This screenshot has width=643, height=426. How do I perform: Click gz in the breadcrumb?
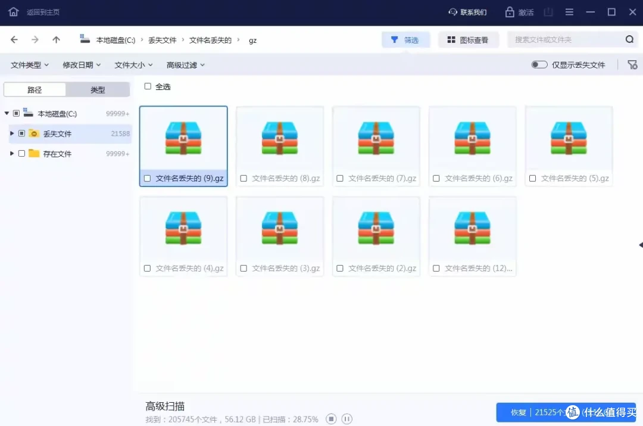[x=252, y=41]
